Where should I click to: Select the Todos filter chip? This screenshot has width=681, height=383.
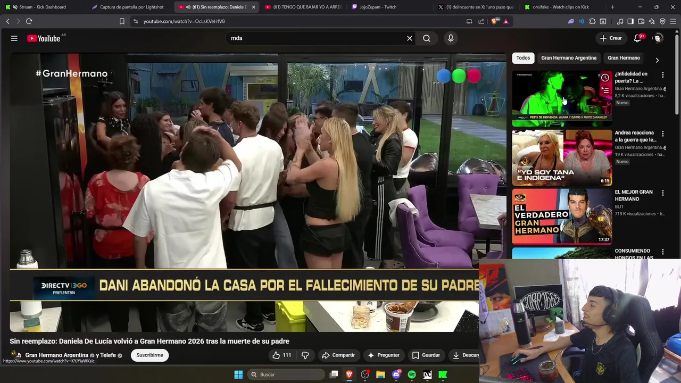[523, 58]
